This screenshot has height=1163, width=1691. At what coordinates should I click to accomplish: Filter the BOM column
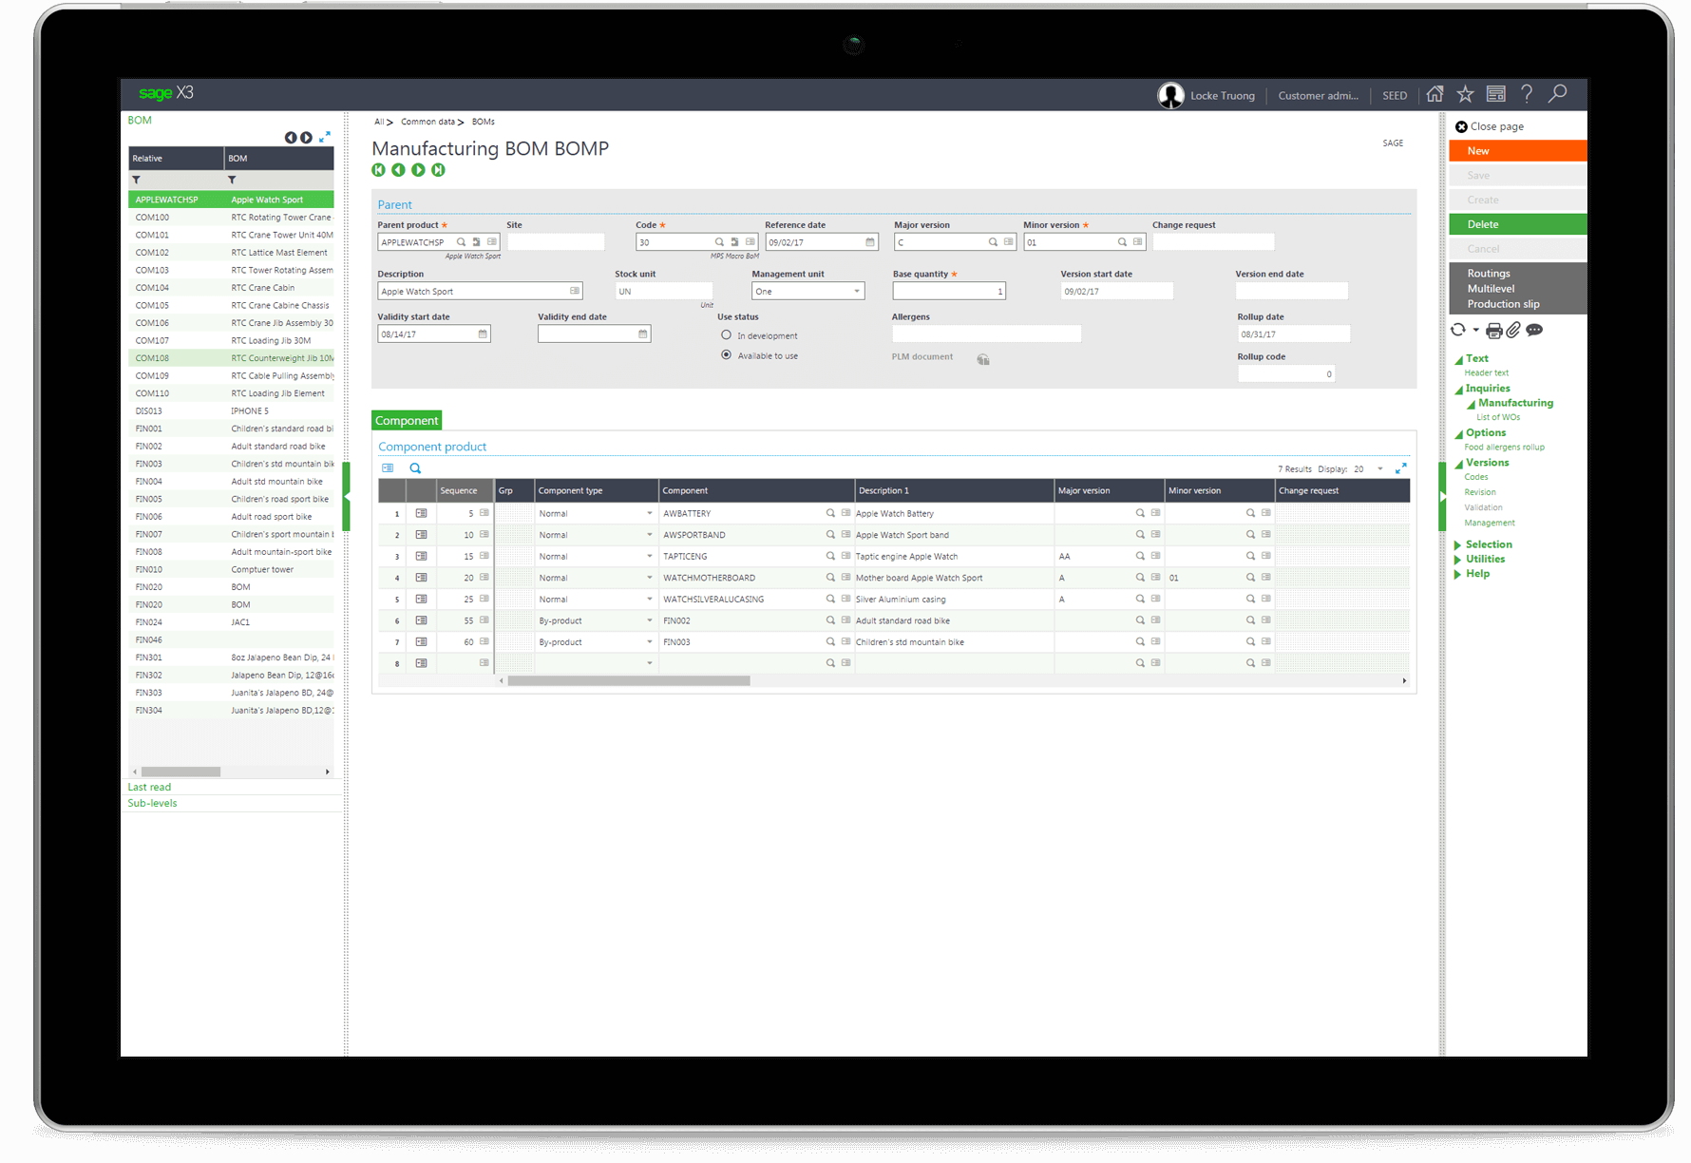tap(232, 180)
